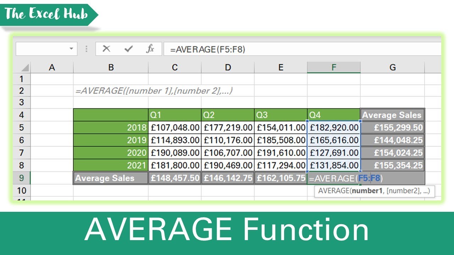Select the 2020 year cell

click(x=111, y=153)
